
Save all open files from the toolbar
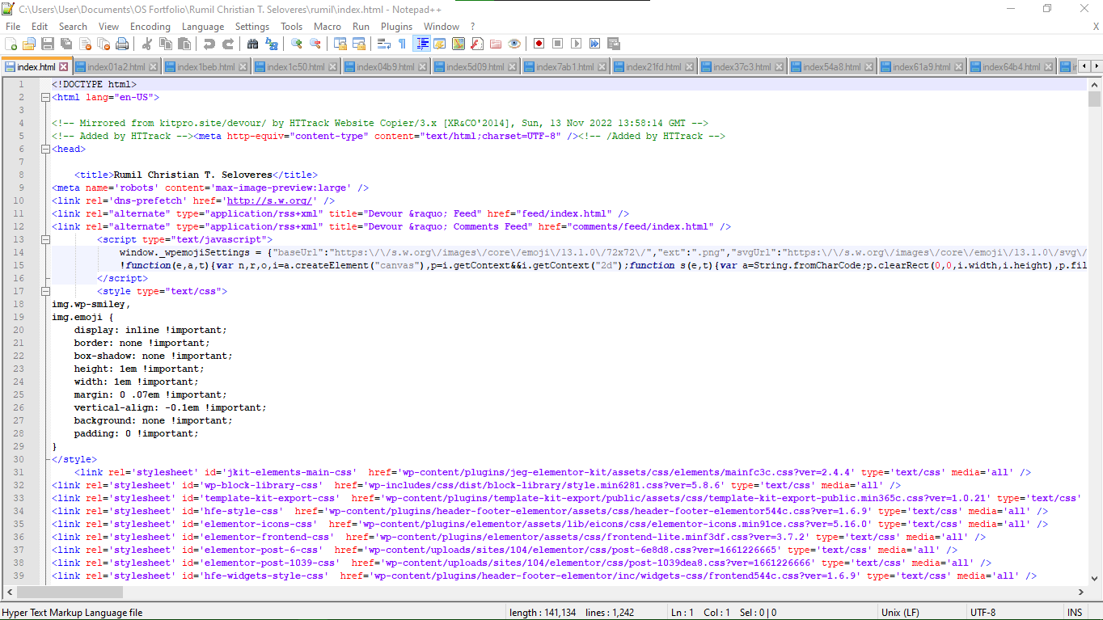66,44
